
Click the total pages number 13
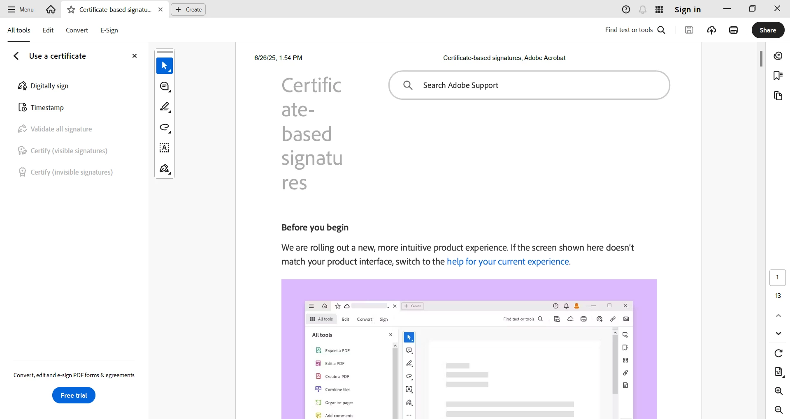(x=778, y=296)
